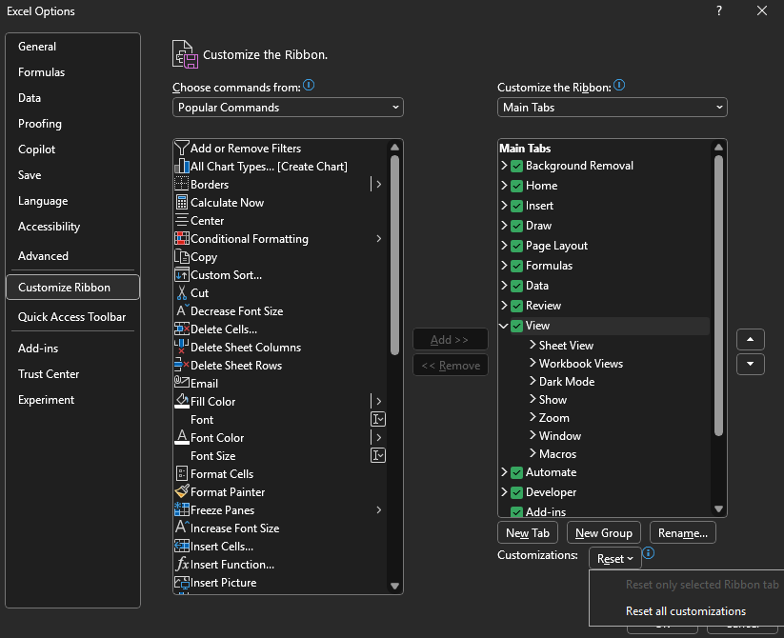Toggle the Draw tab checkbox

tap(516, 226)
